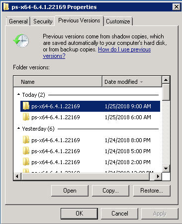Open the Security tab

pyautogui.click(x=43, y=21)
